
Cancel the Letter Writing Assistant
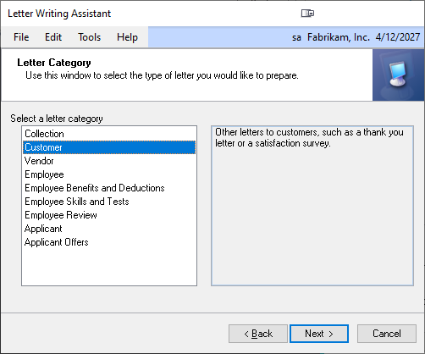point(387,334)
